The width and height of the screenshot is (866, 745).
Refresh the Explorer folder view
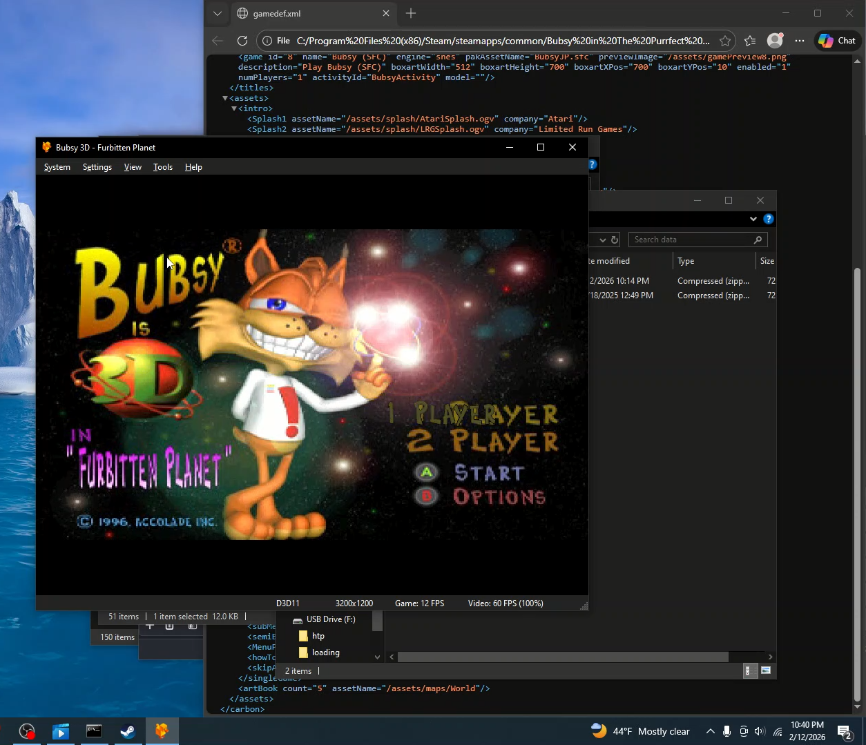[615, 240]
